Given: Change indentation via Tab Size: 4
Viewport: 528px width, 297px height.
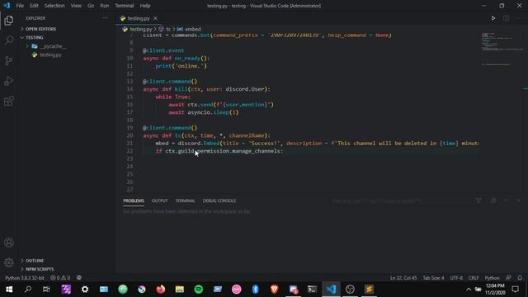Looking at the screenshot, I should coord(433,278).
